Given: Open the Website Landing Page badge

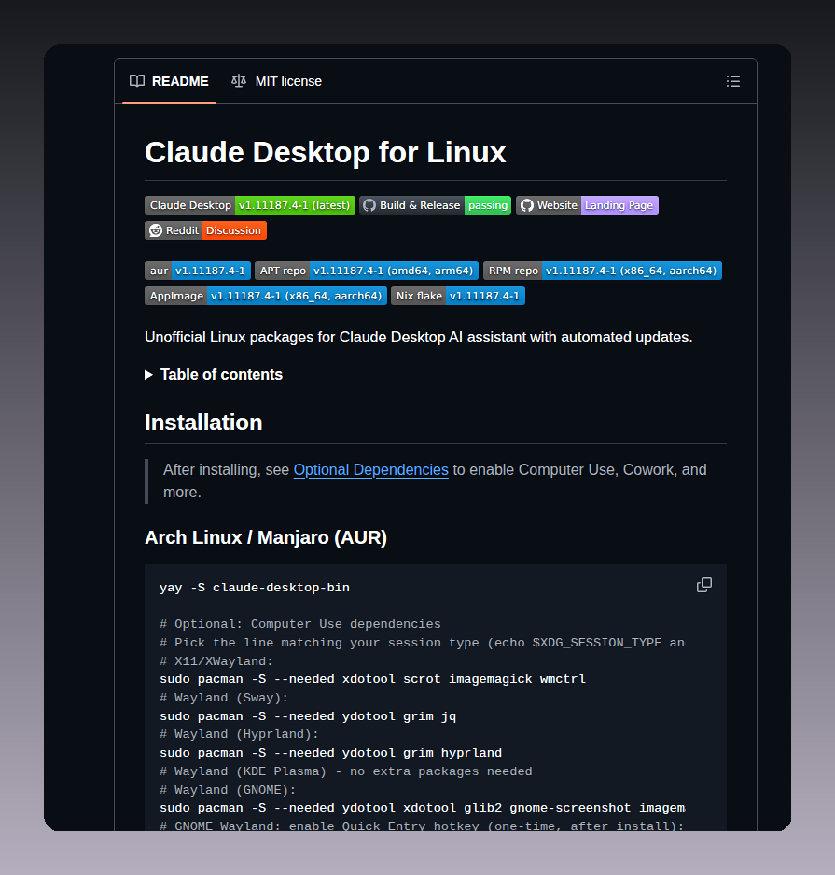Looking at the screenshot, I should 587,205.
